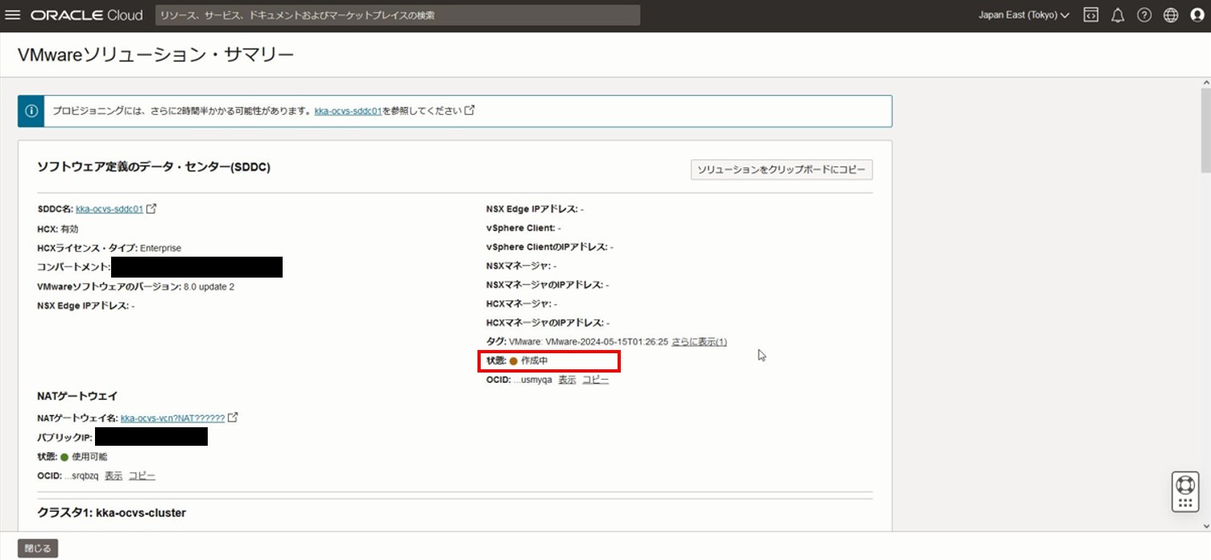The height and width of the screenshot is (560, 1211).
Task: Click the external link icon beside SDDC name
Action: point(151,208)
